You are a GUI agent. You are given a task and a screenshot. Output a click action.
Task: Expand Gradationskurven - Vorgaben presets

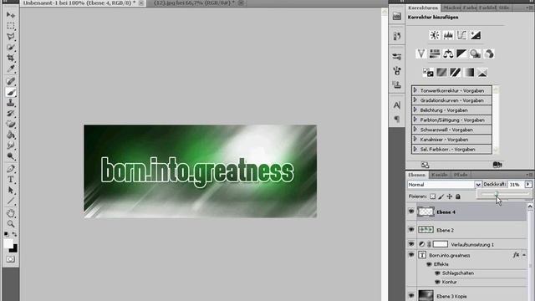click(x=415, y=100)
